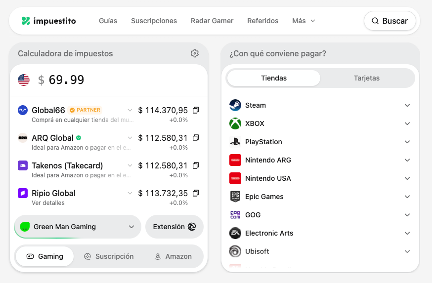The image size is (432, 283).
Task: Click the Calculadora de impuestos heading
Action: tap(65, 53)
